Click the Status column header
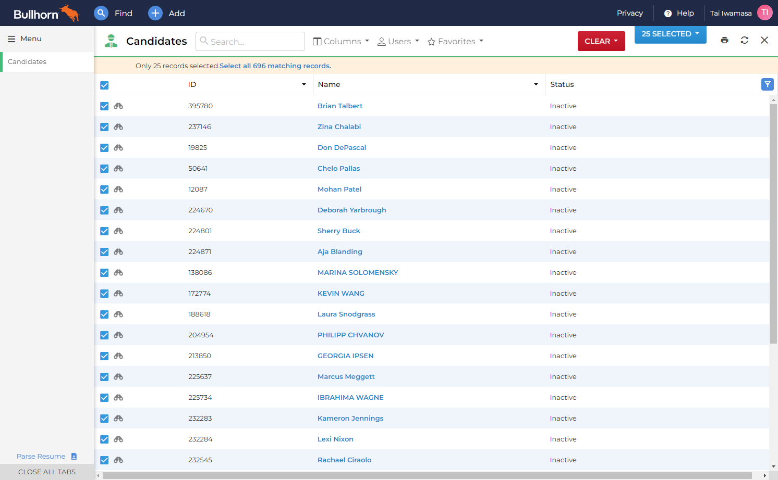Screen dimensions: 778x480 pos(562,84)
